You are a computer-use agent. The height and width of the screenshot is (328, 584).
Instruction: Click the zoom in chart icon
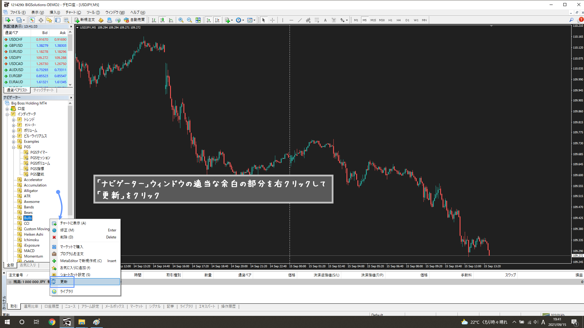tap(181, 20)
